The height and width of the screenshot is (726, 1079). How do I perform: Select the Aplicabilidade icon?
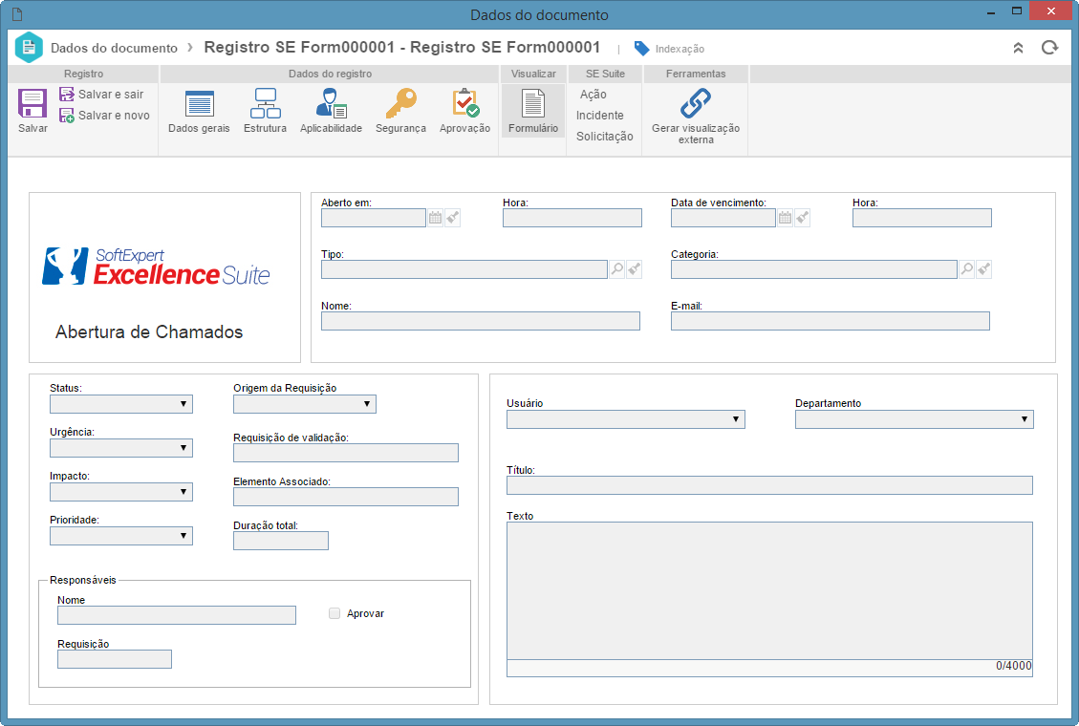[331, 103]
